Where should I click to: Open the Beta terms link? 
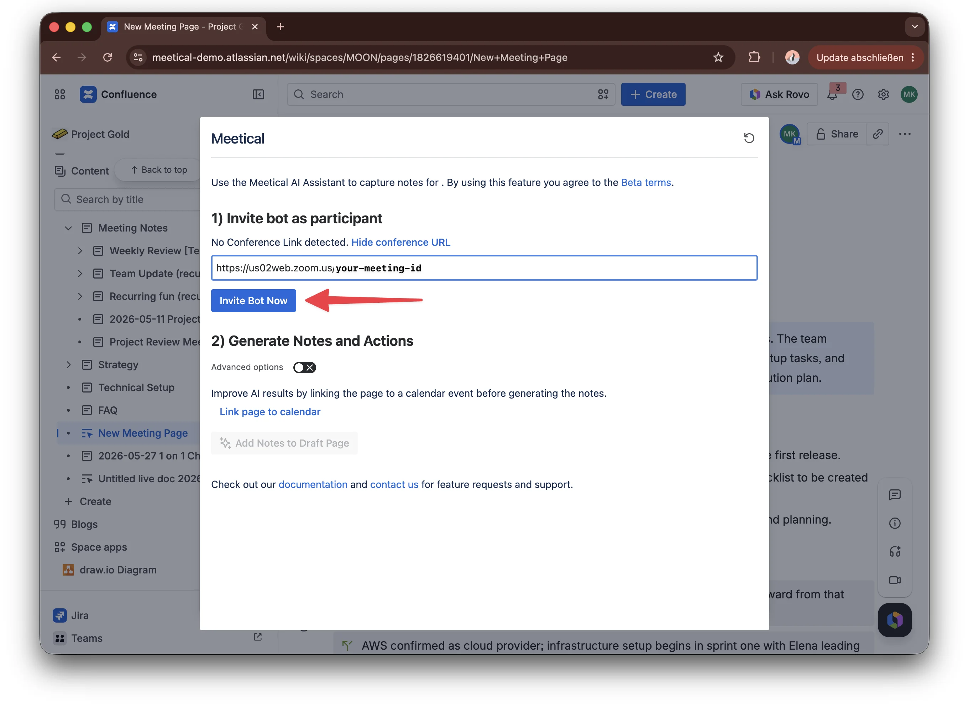pyautogui.click(x=646, y=182)
